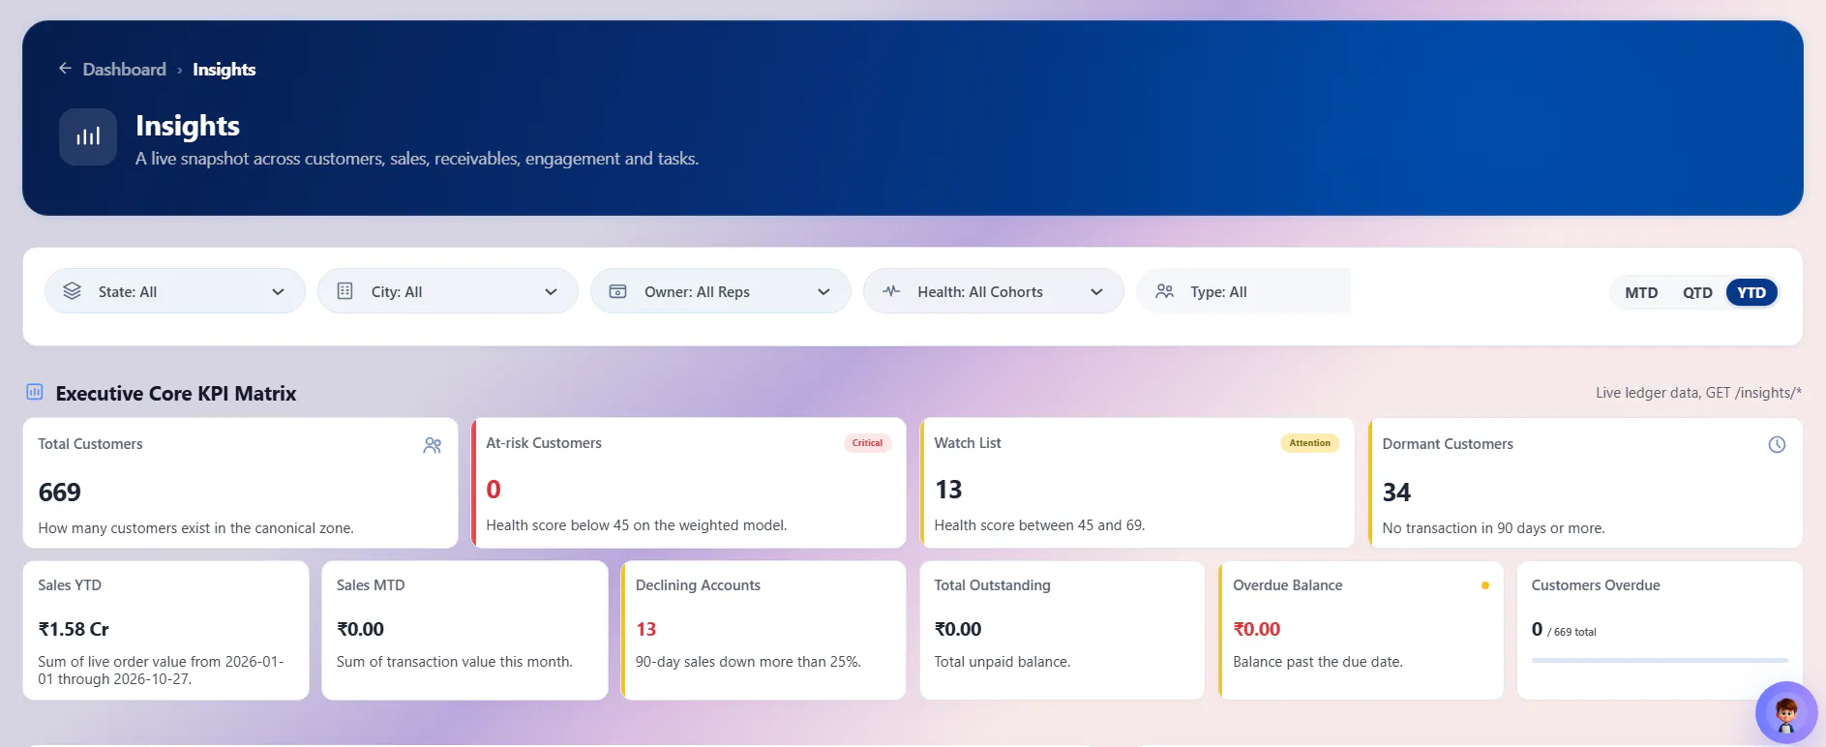Switch period to QTD
Viewport: 1826px width, 747px height.
coord(1697,292)
